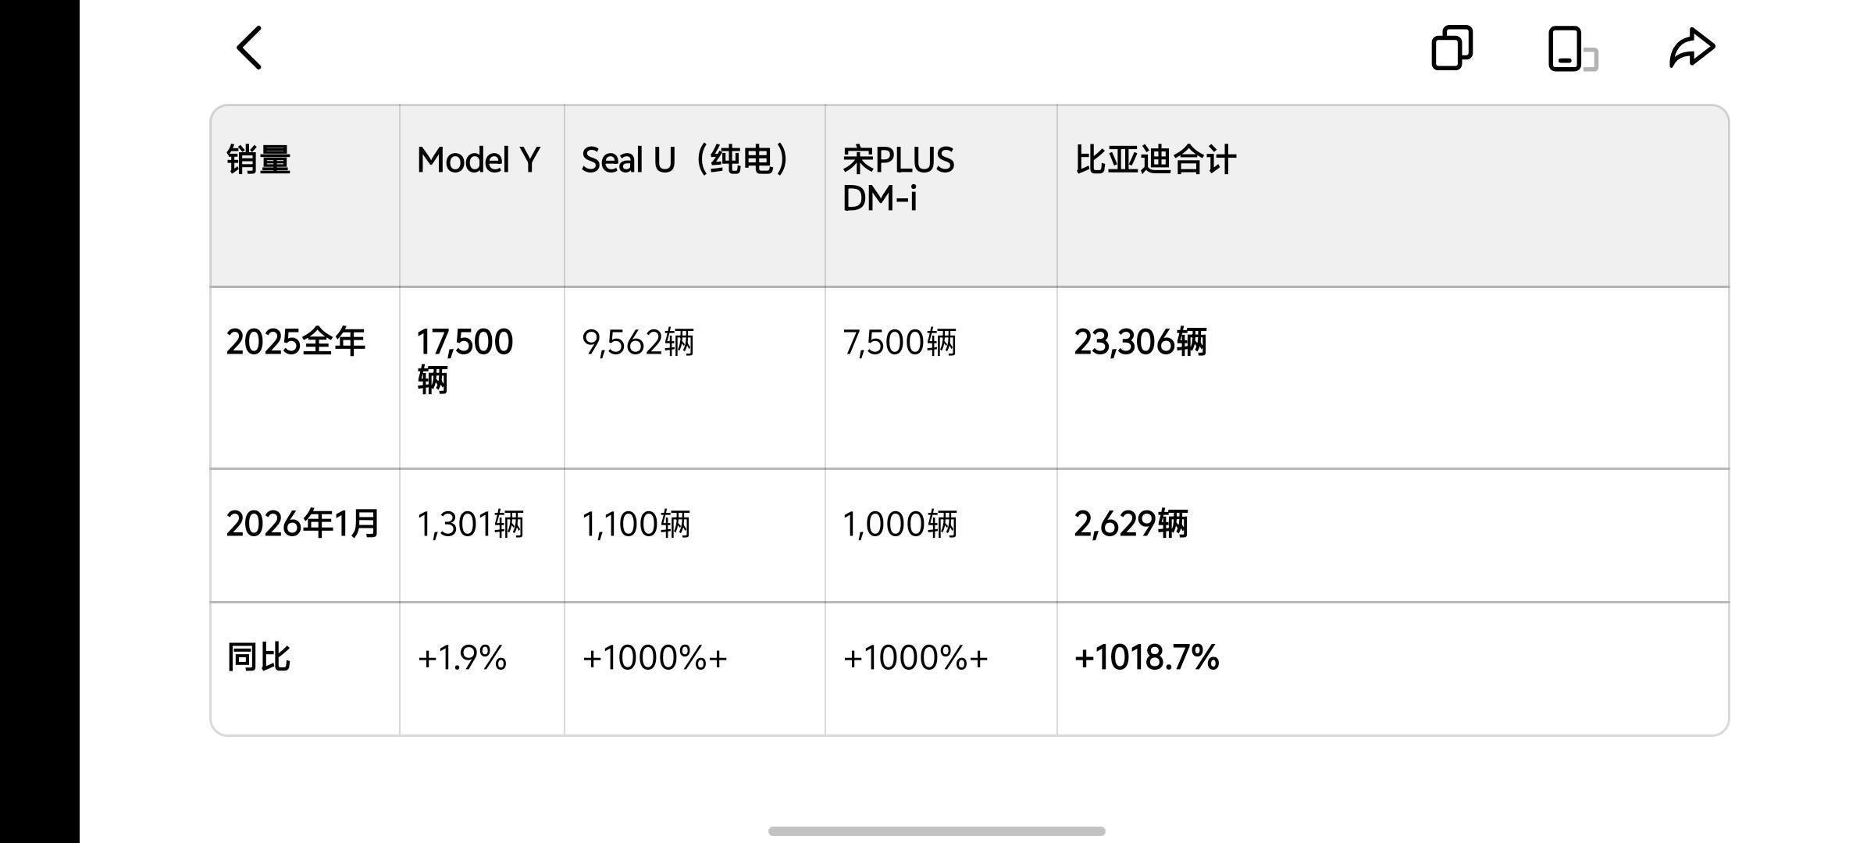Viewport: 1874px width, 843px height.
Task: Click the copy table icon
Action: coord(1452,48)
